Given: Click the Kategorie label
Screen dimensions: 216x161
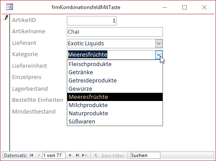Looking at the screenshot, I should click(x=25, y=54).
